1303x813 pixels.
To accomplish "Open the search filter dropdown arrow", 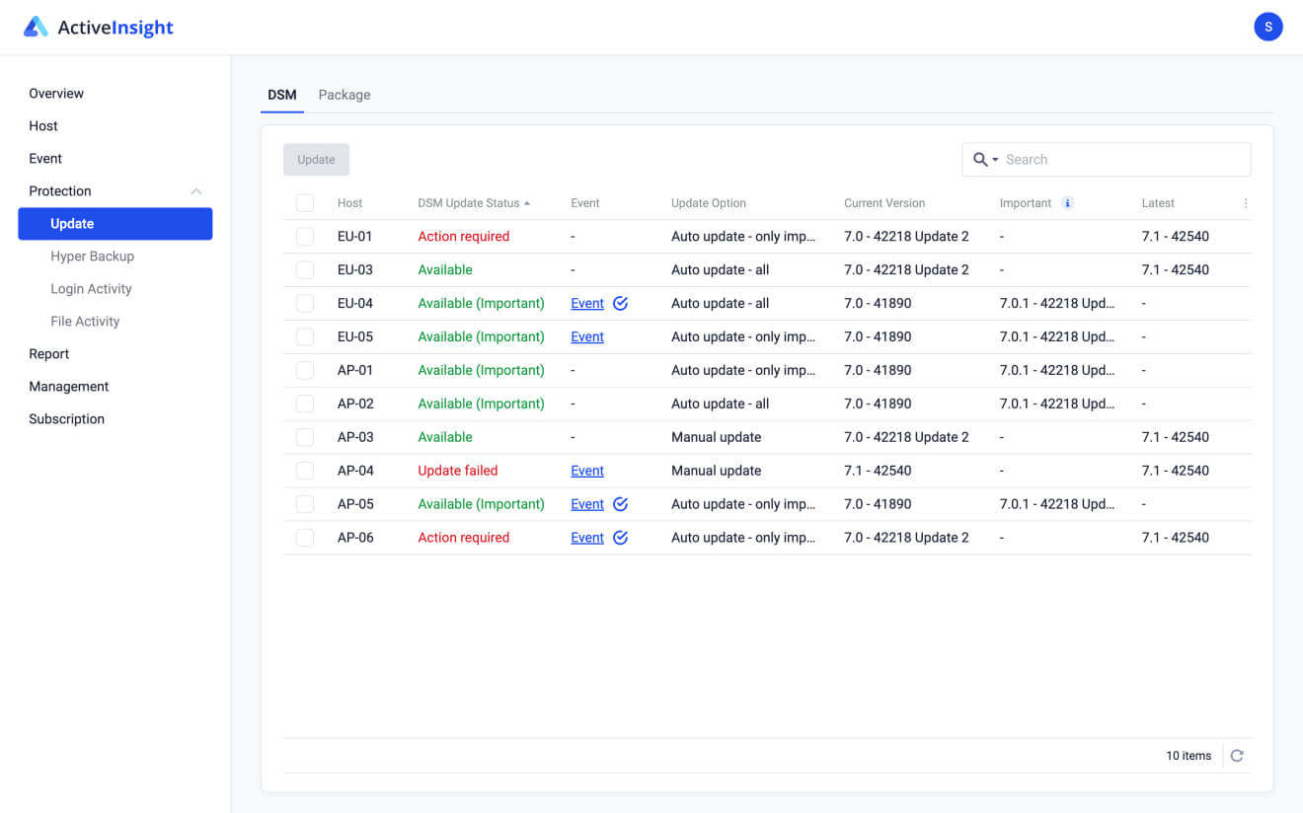I will (x=993, y=159).
